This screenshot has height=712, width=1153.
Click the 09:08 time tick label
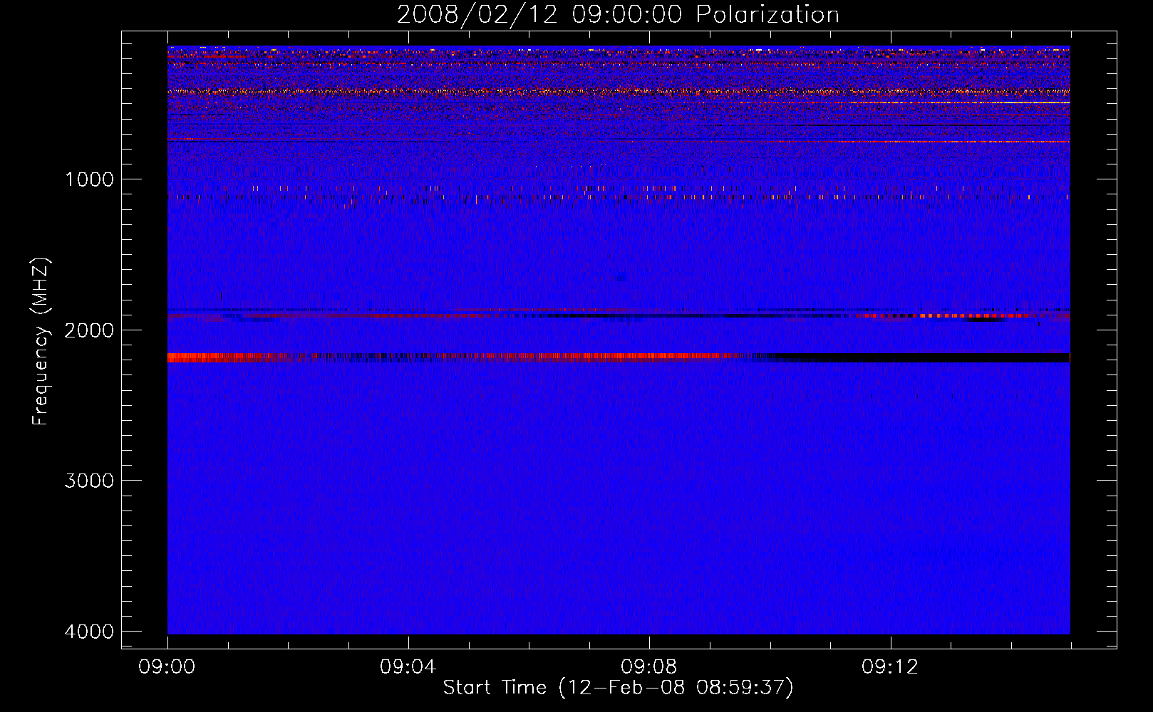[x=648, y=667]
